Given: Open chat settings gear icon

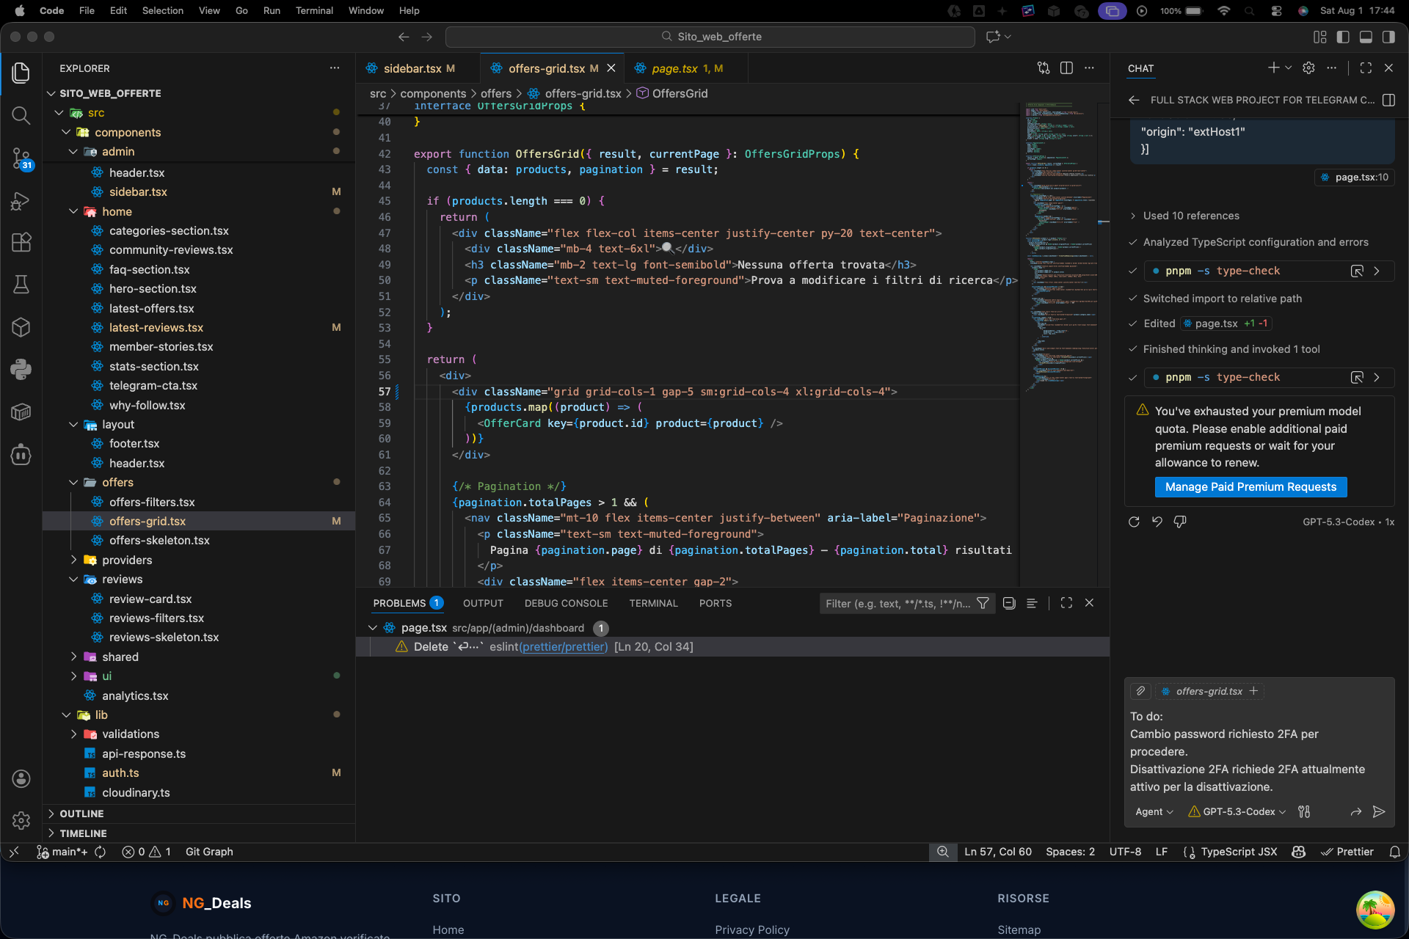Looking at the screenshot, I should click(1308, 67).
